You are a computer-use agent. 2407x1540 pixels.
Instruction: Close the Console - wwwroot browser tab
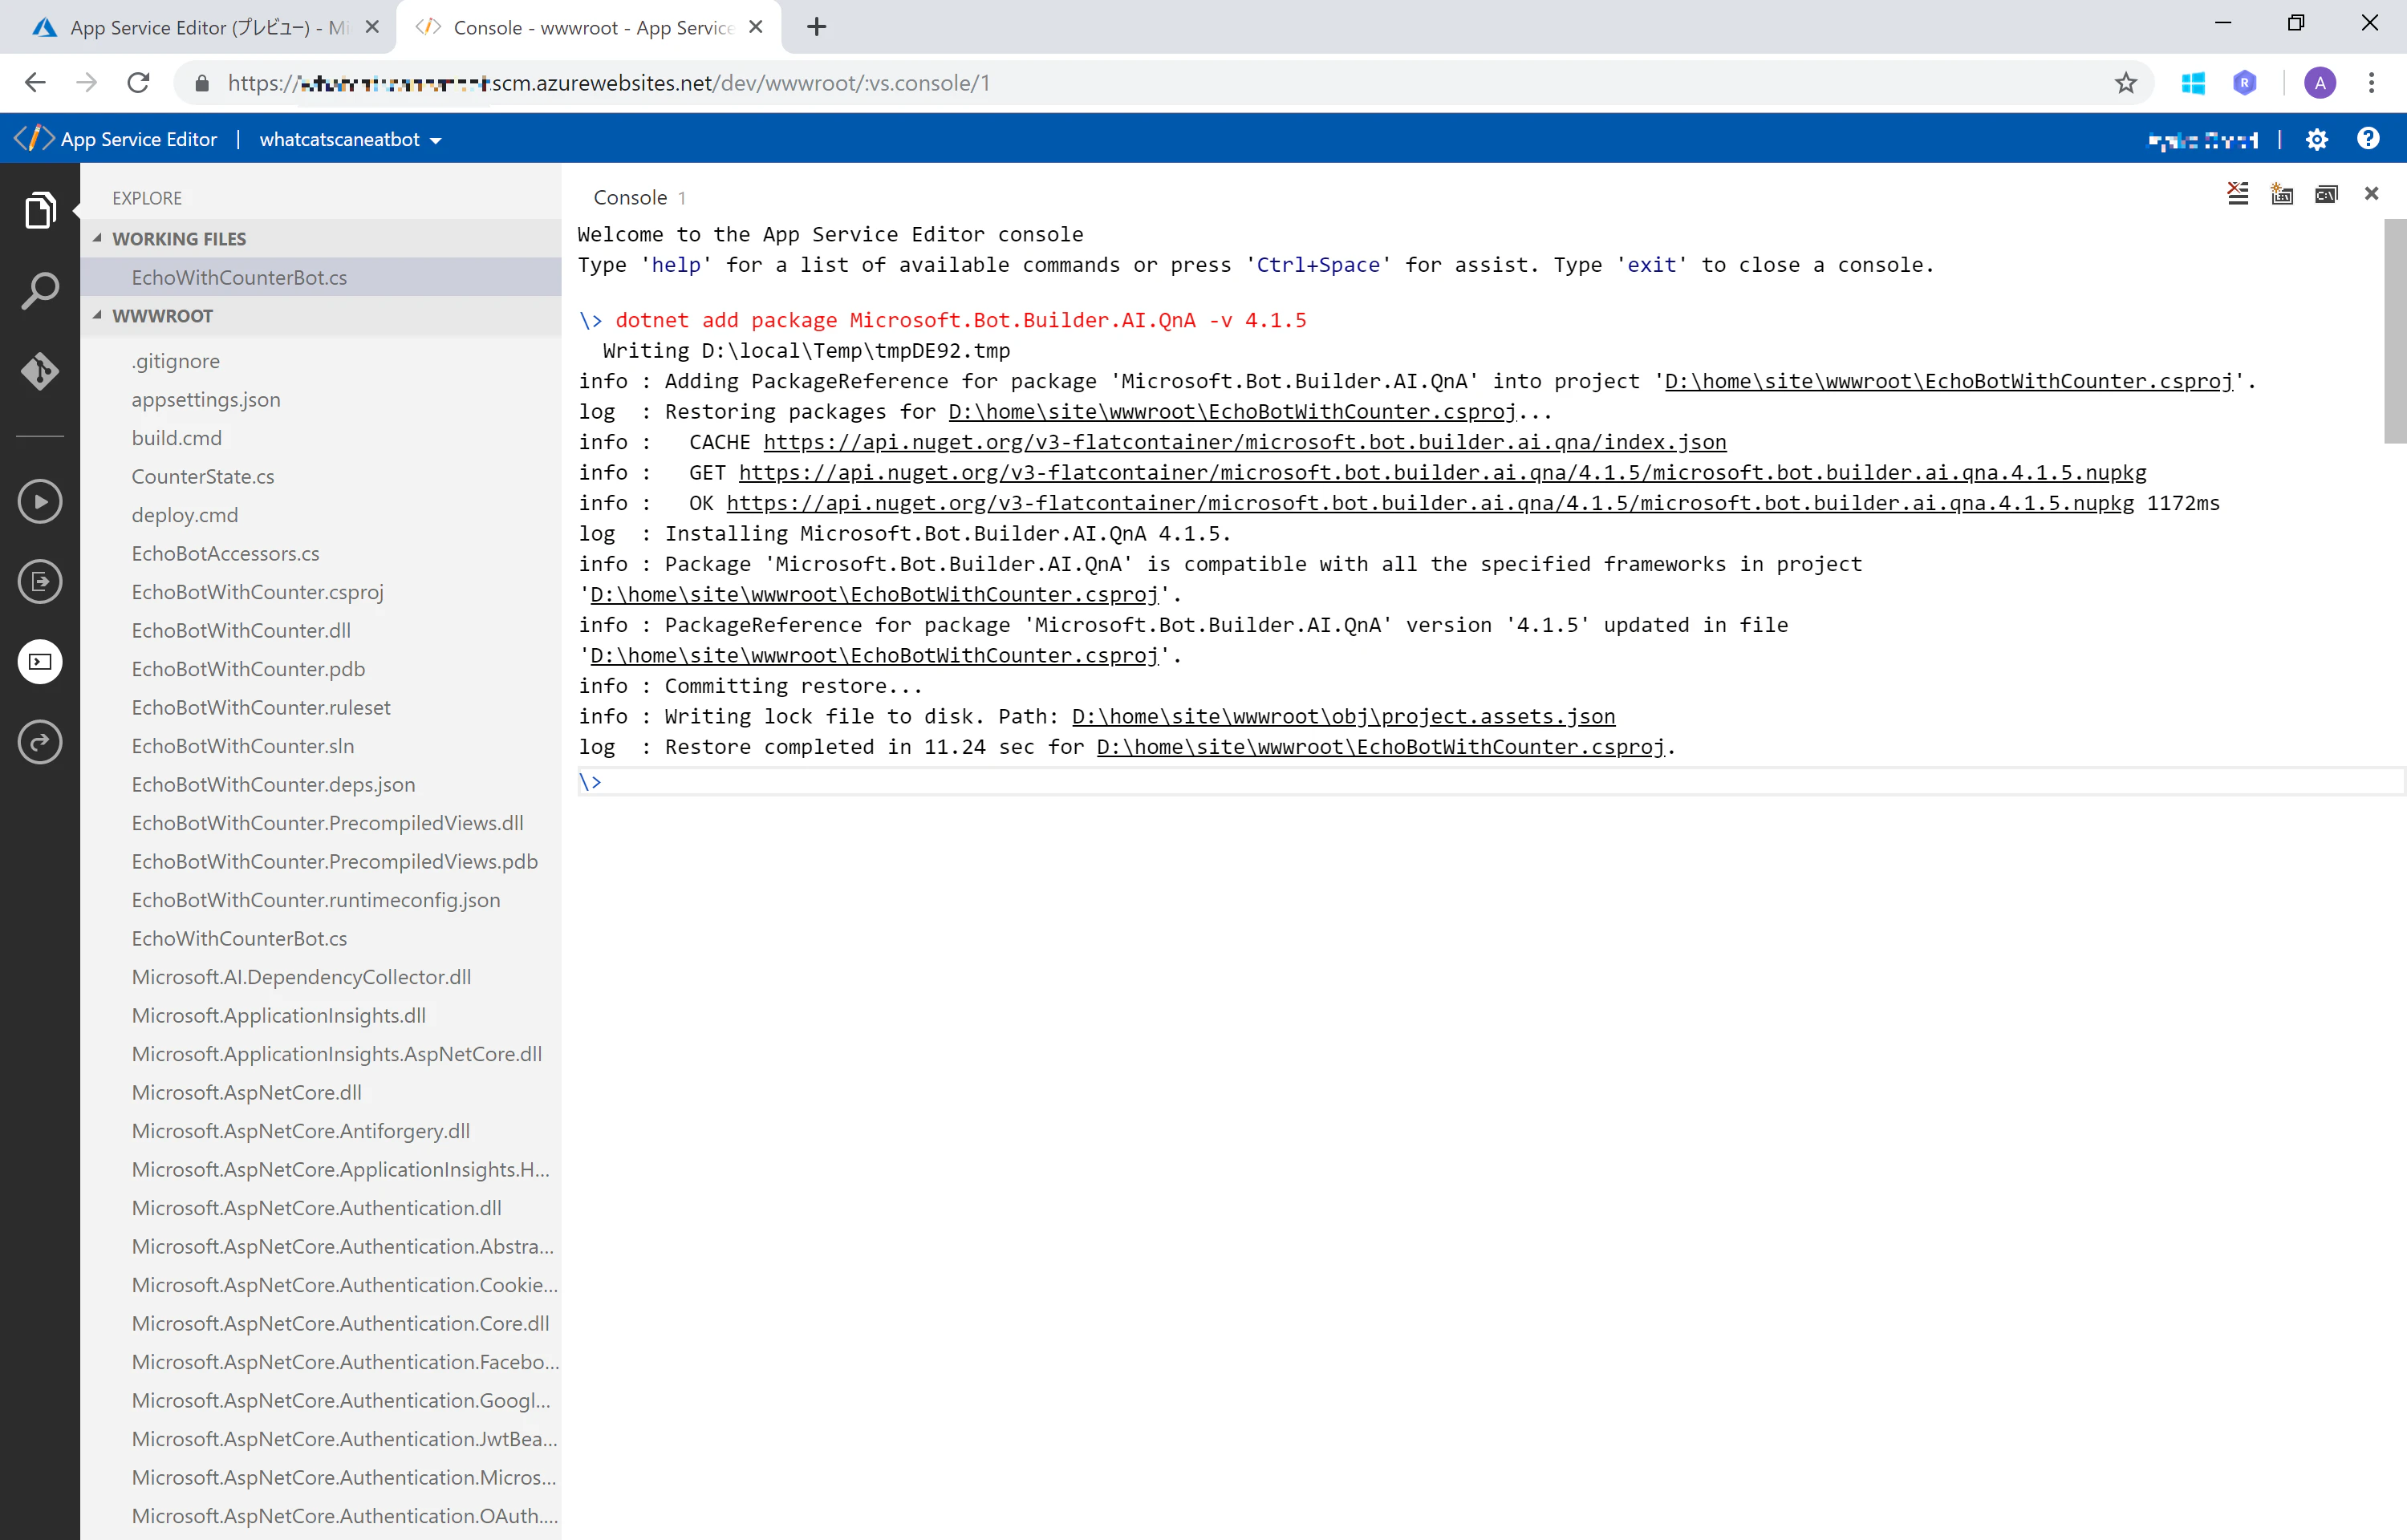click(x=756, y=27)
